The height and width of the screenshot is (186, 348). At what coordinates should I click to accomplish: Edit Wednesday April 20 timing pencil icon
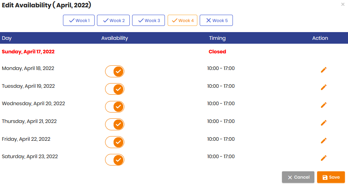point(324,105)
